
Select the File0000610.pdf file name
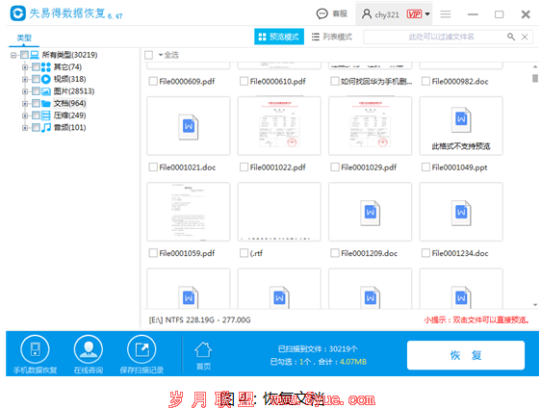click(277, 82)
